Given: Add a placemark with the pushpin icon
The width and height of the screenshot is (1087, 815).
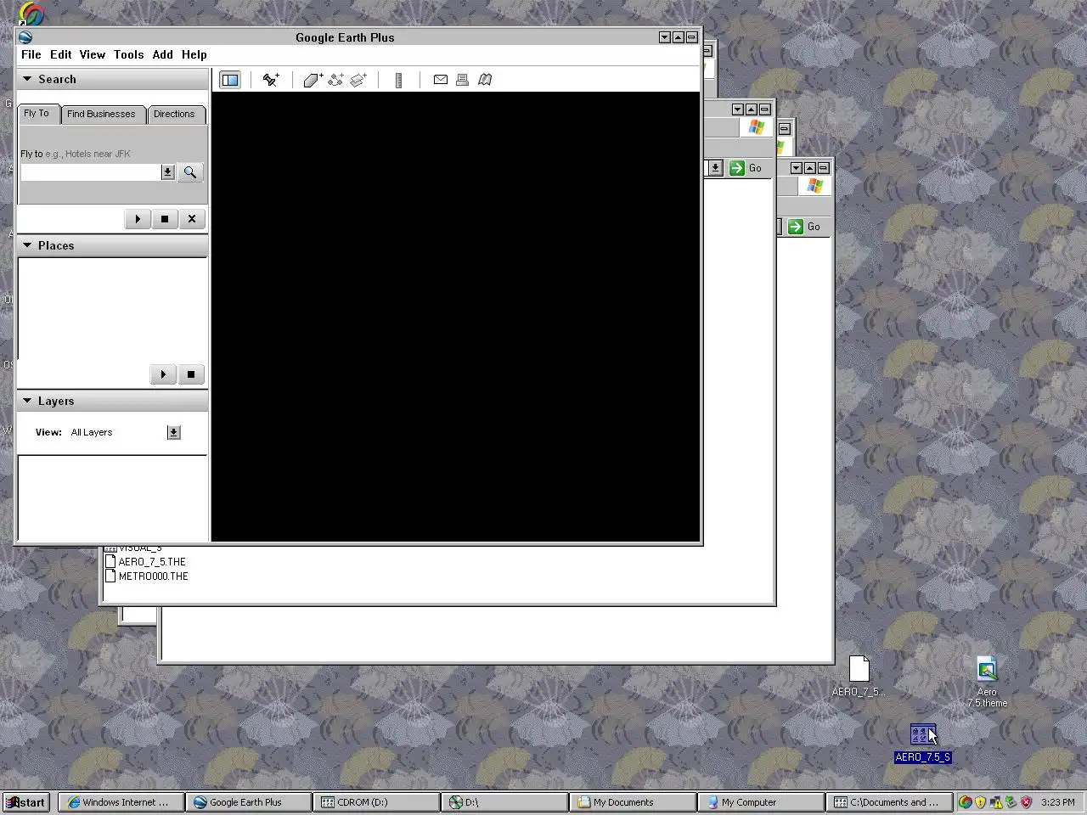Looking at the screenshot, I should (x=271, y=80).
